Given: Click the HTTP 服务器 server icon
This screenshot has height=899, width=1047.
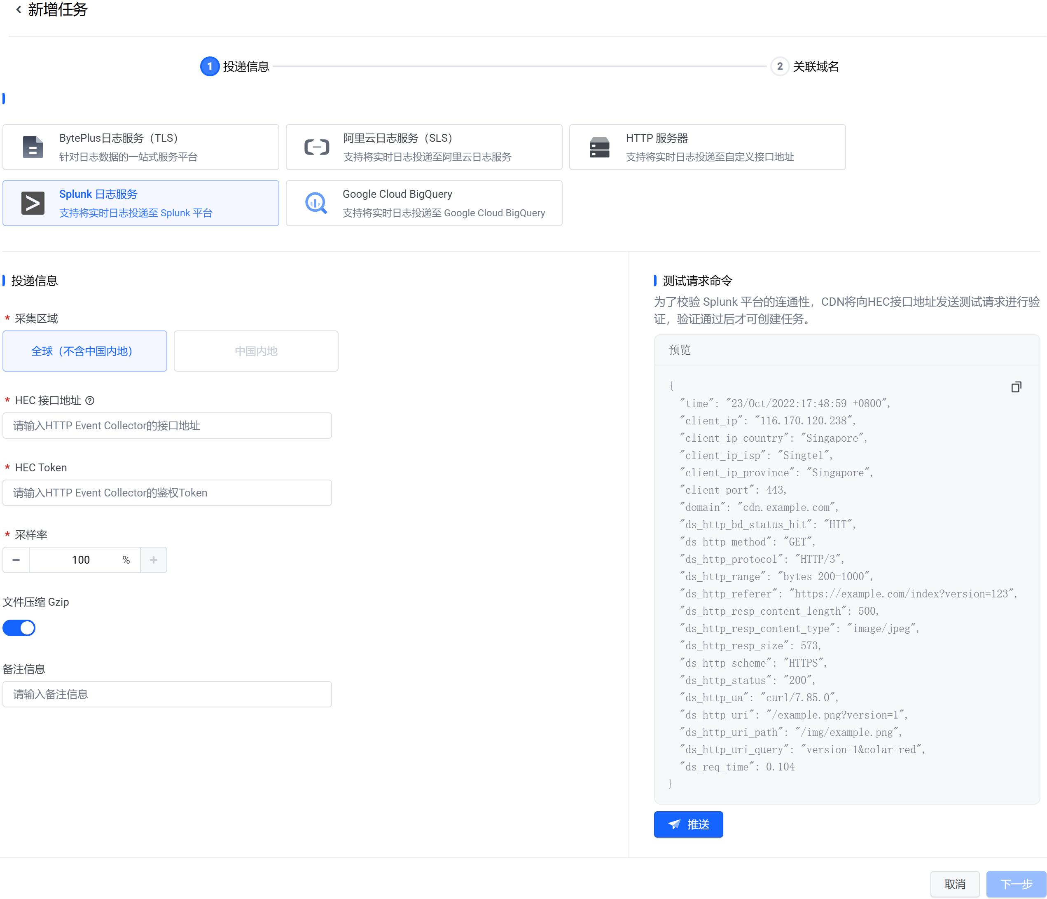Looking at the screenshot, I should 599,147.
